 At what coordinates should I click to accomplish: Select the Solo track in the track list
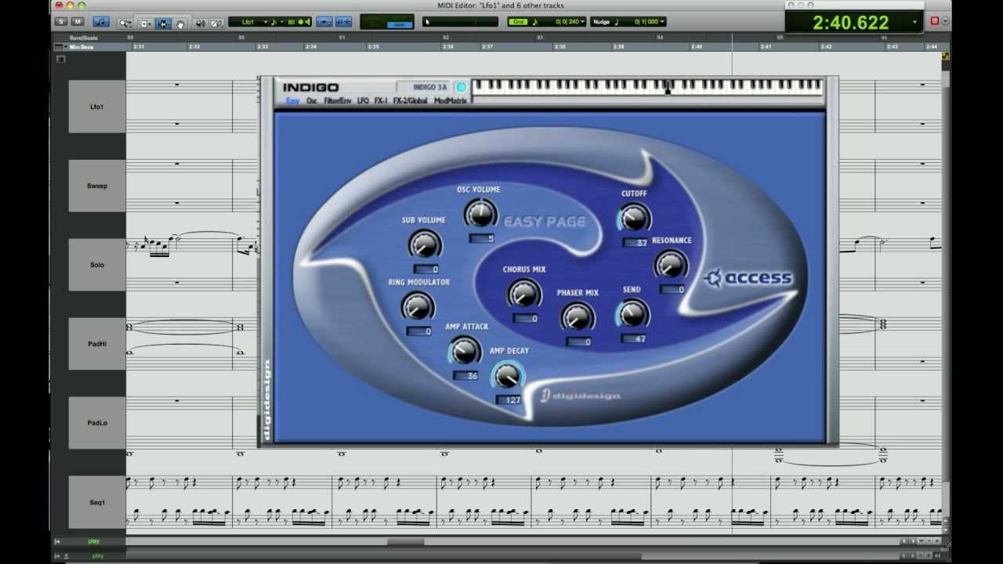97,265
